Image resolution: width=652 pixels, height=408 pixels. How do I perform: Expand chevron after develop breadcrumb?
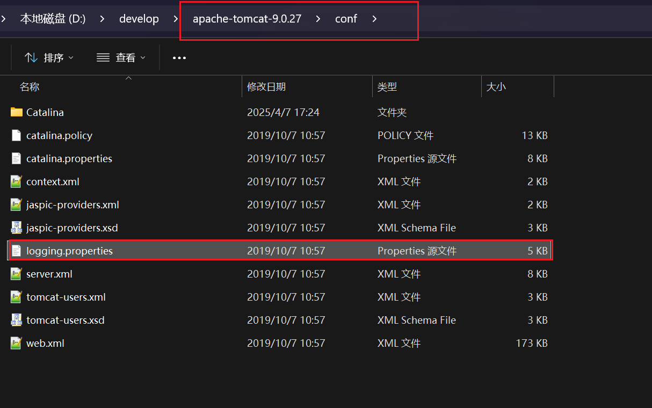pyautogui.click(x=176, y=19)
